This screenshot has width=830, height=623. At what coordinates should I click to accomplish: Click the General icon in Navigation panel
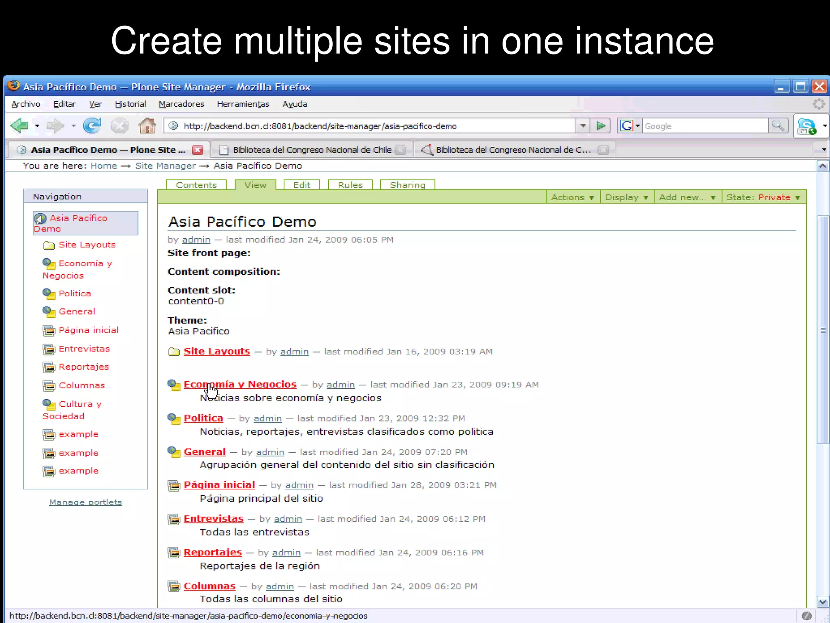coord(49,312)
